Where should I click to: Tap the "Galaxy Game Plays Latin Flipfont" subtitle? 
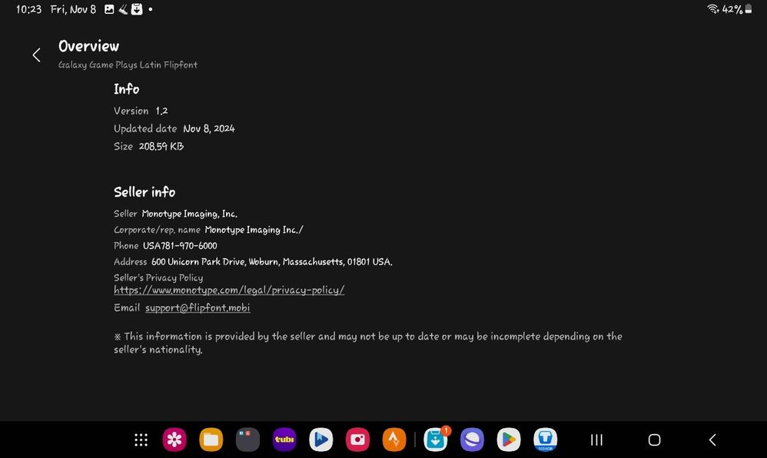[128, 65]
